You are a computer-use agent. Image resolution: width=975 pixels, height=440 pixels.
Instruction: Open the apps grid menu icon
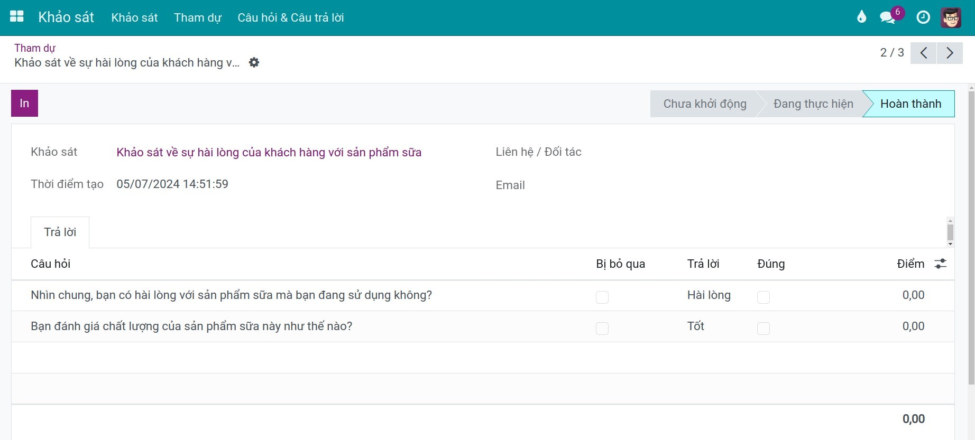point(17,17)
